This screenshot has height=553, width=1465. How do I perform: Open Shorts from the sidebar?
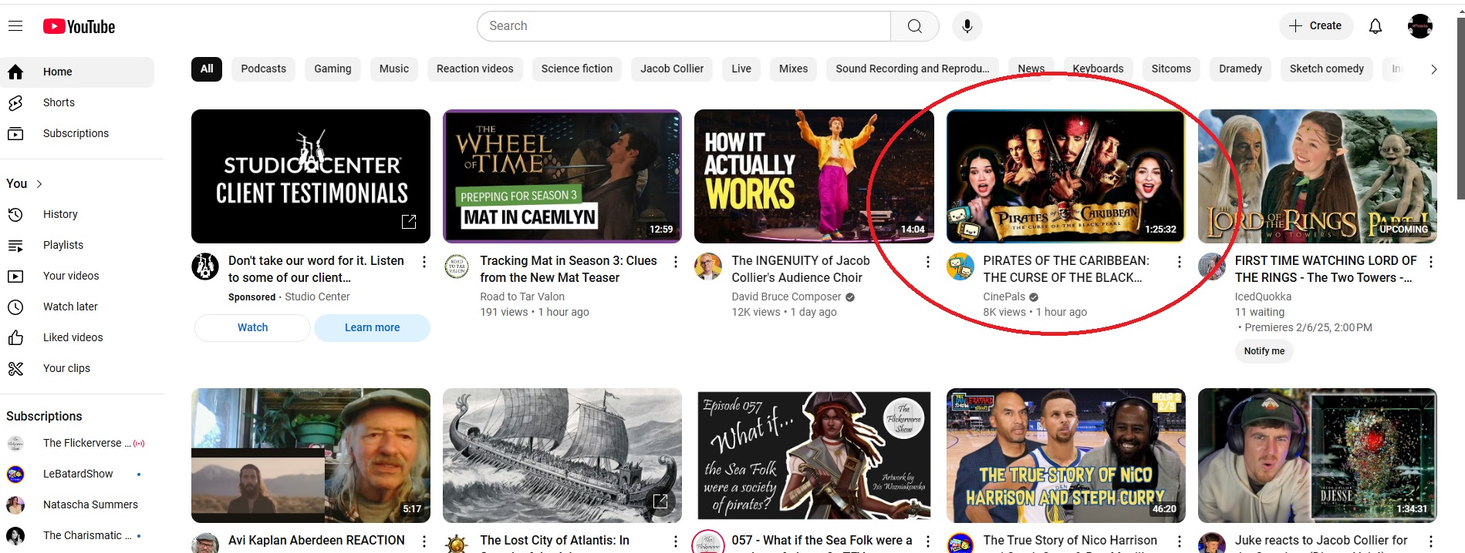(x=59, y=102)
